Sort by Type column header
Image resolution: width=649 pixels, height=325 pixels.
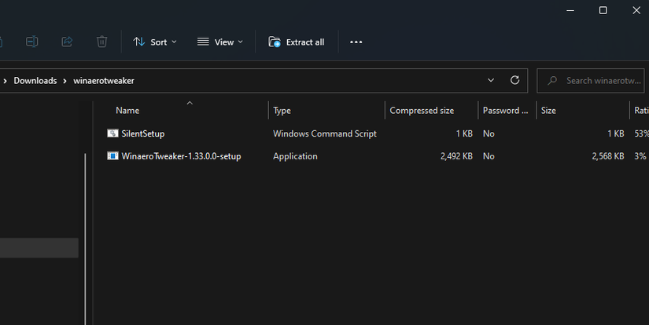(x=282, y=110)
